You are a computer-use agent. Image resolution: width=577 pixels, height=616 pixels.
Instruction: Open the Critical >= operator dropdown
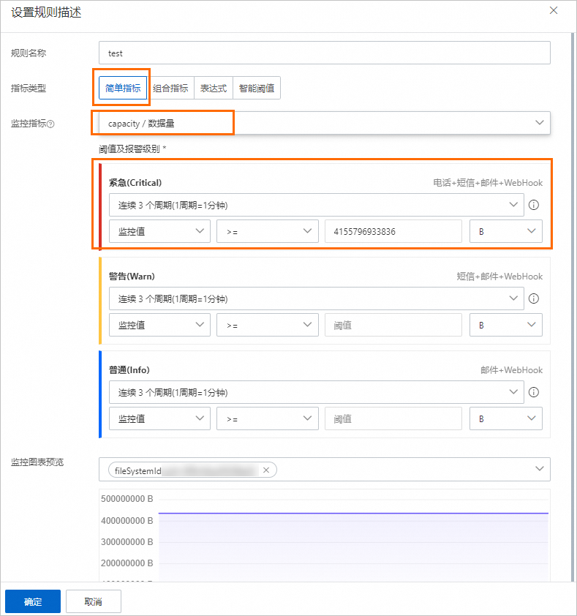pos(268,231)
